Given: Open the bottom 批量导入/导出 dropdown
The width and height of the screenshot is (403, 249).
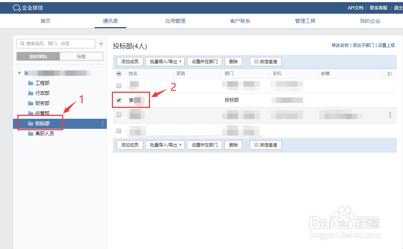Looking at the screenshot, I should (165, 145).
